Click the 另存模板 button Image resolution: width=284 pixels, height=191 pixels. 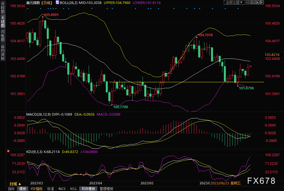88,189
